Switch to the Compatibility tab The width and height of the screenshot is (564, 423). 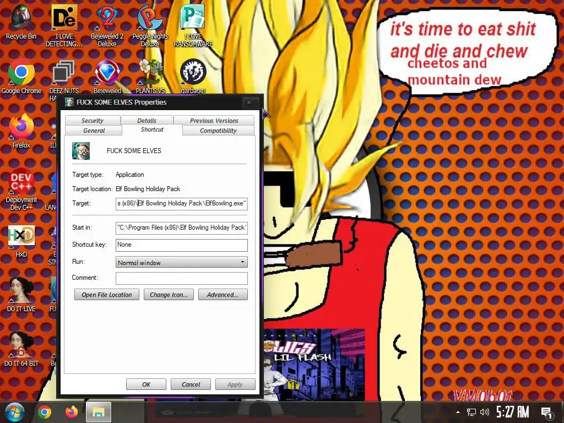click(218, 131)
